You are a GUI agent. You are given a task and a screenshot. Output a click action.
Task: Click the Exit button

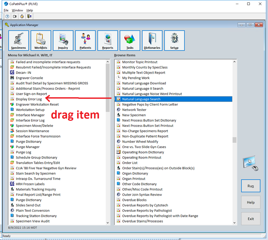tap(251, 219)
